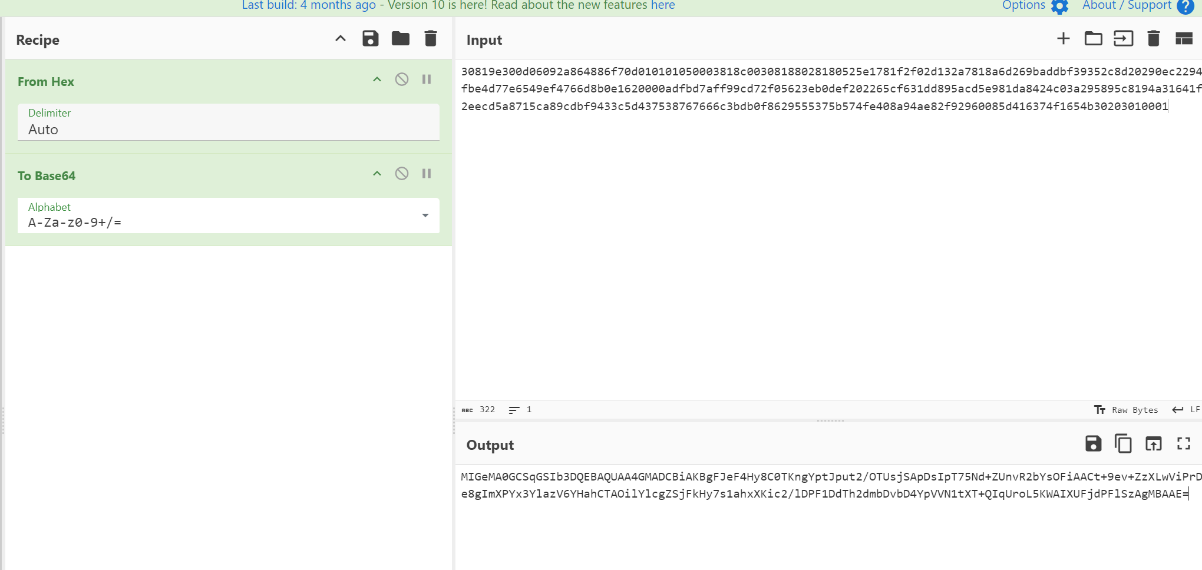Disable the To Base64 operation
The image size is (1202, 570).
click(402, 174)
